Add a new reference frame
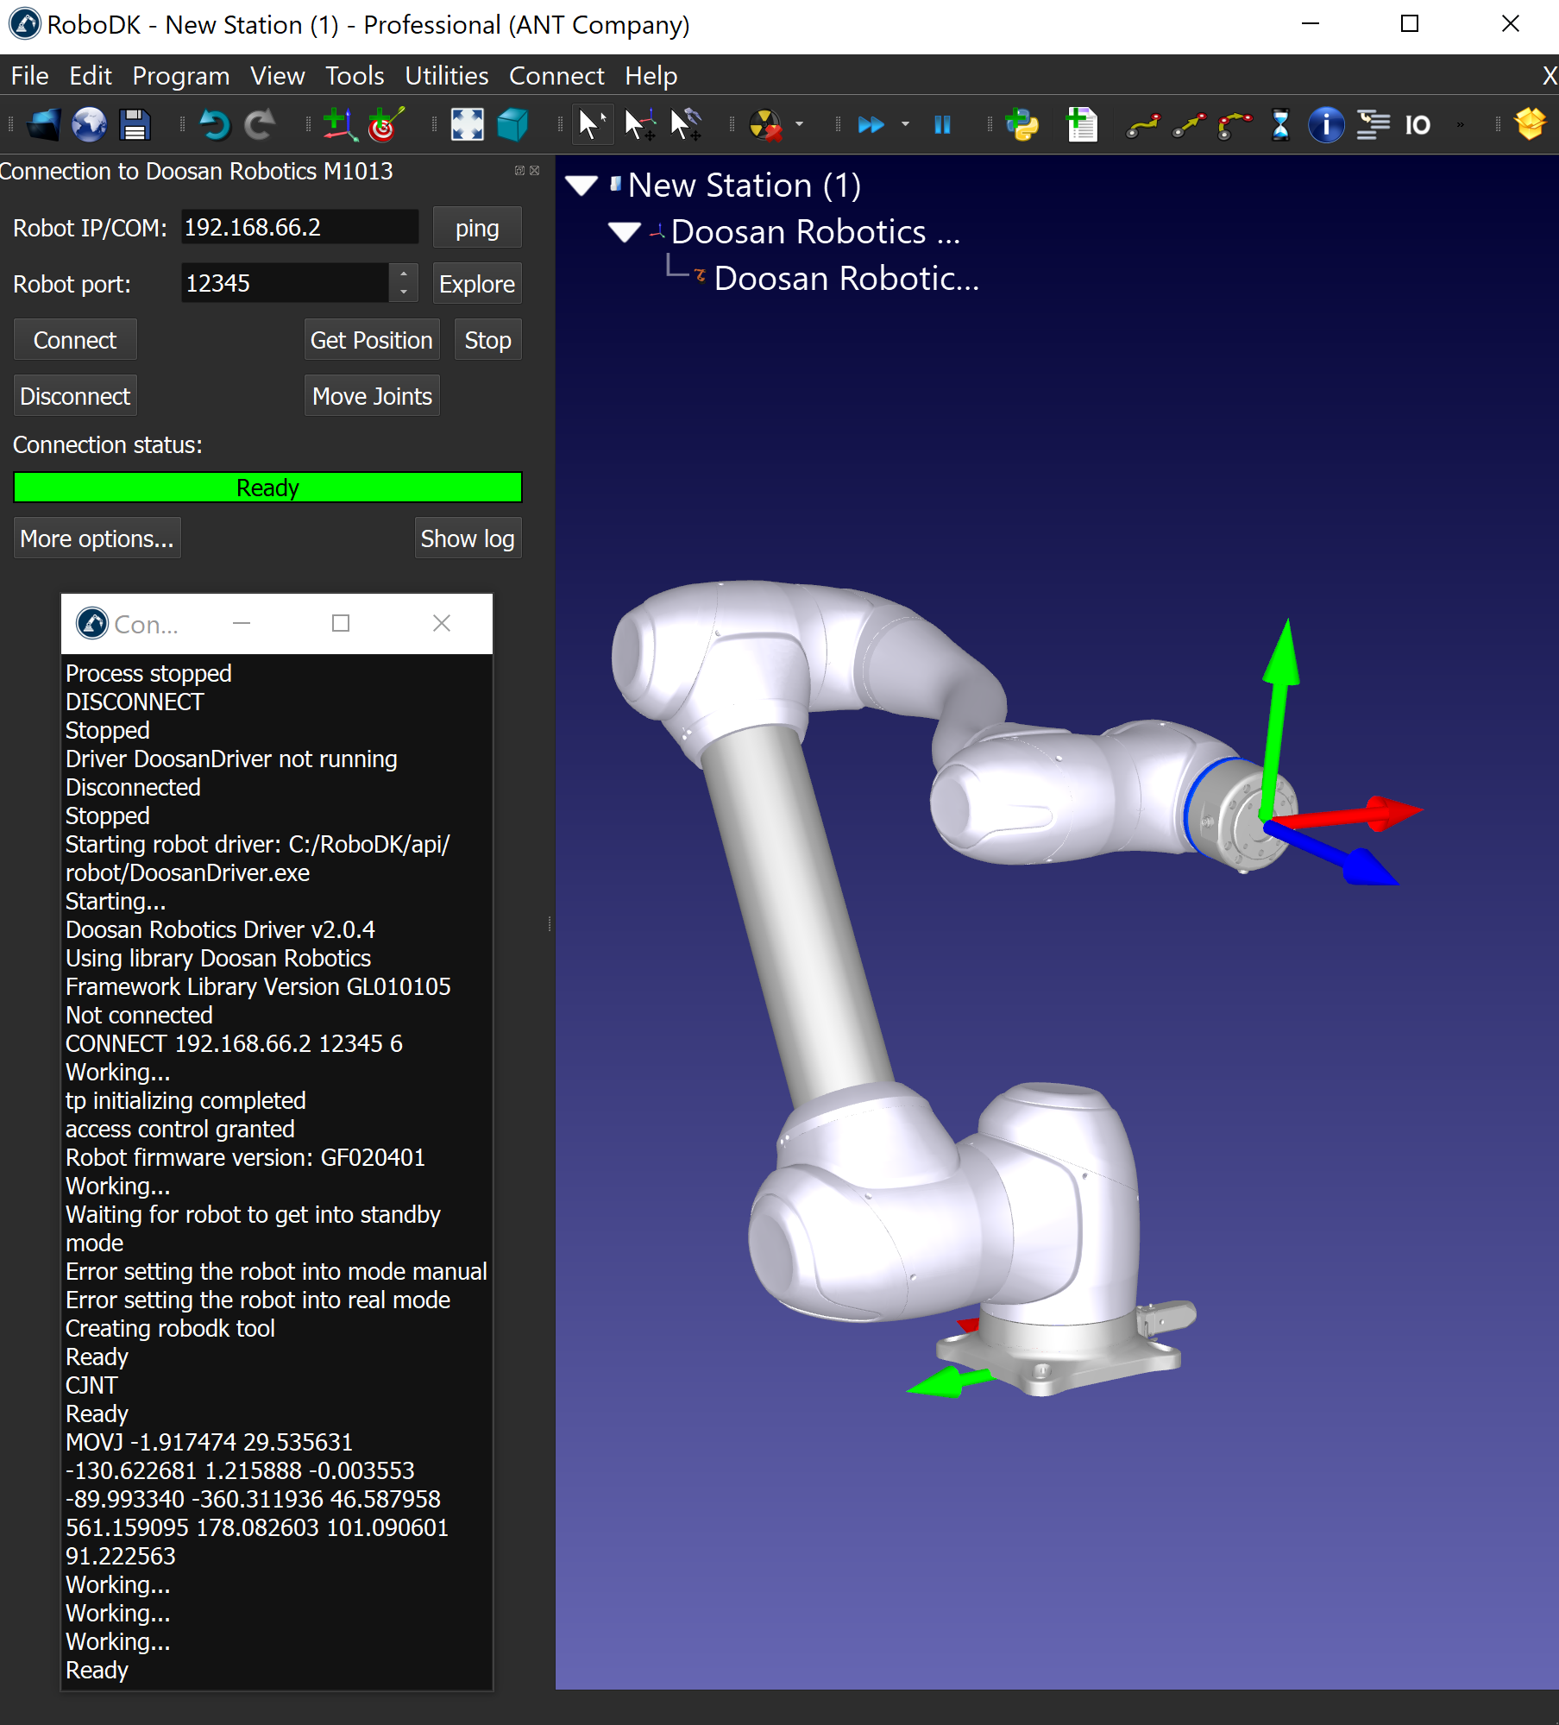This screenshot has height=1725, width=1559. (340, 126)
